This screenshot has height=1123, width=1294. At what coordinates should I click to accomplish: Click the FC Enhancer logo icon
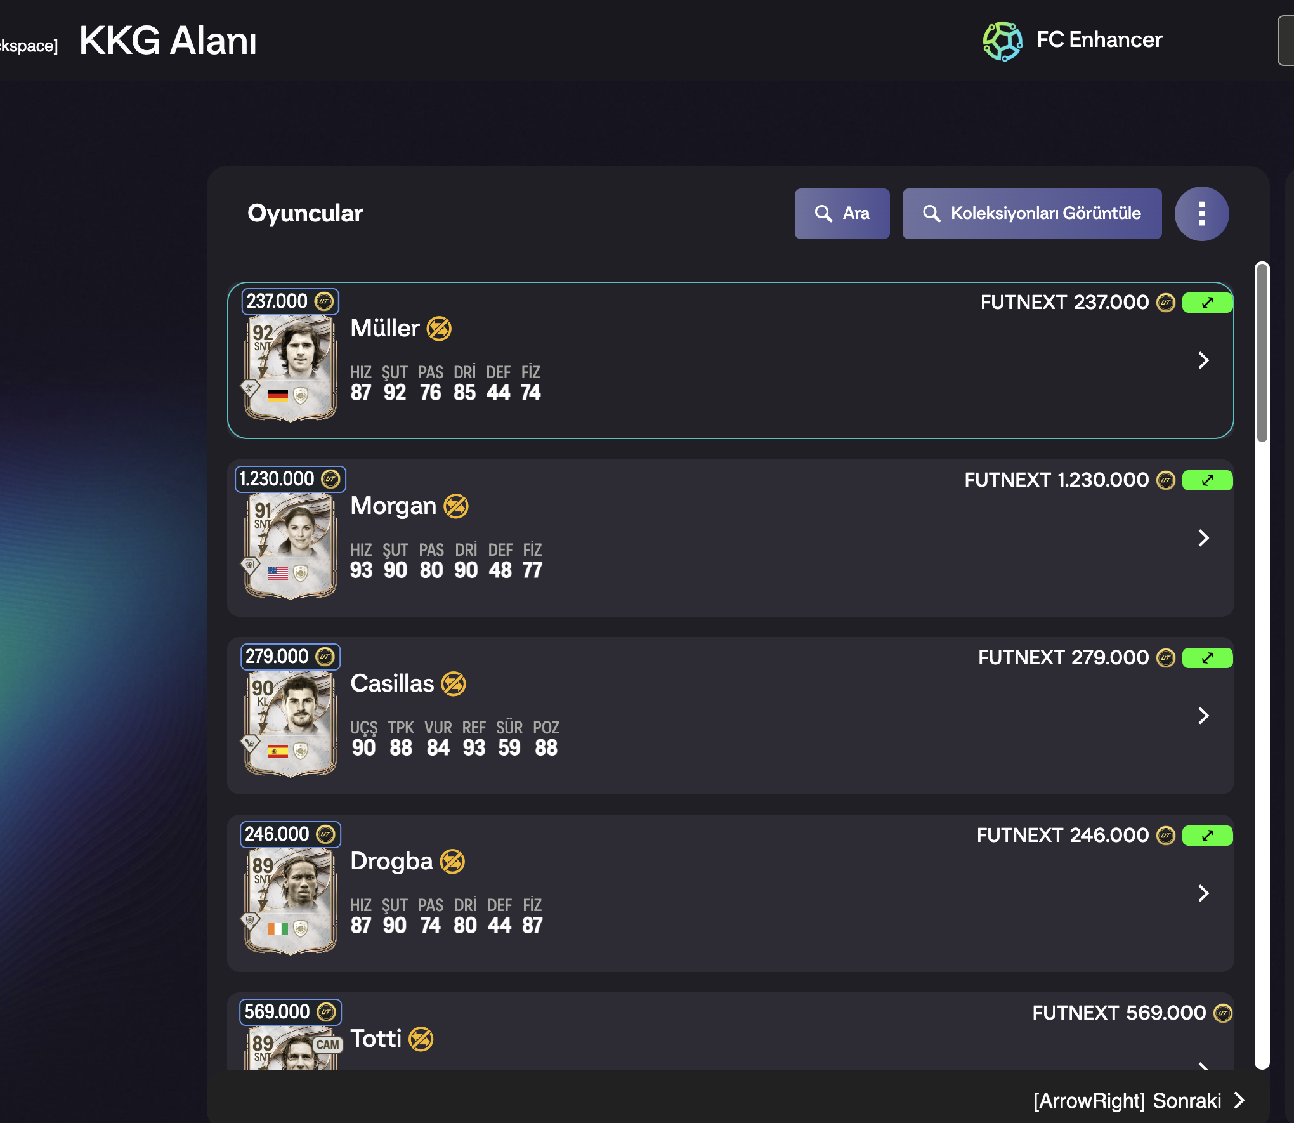click(1002, 41)
